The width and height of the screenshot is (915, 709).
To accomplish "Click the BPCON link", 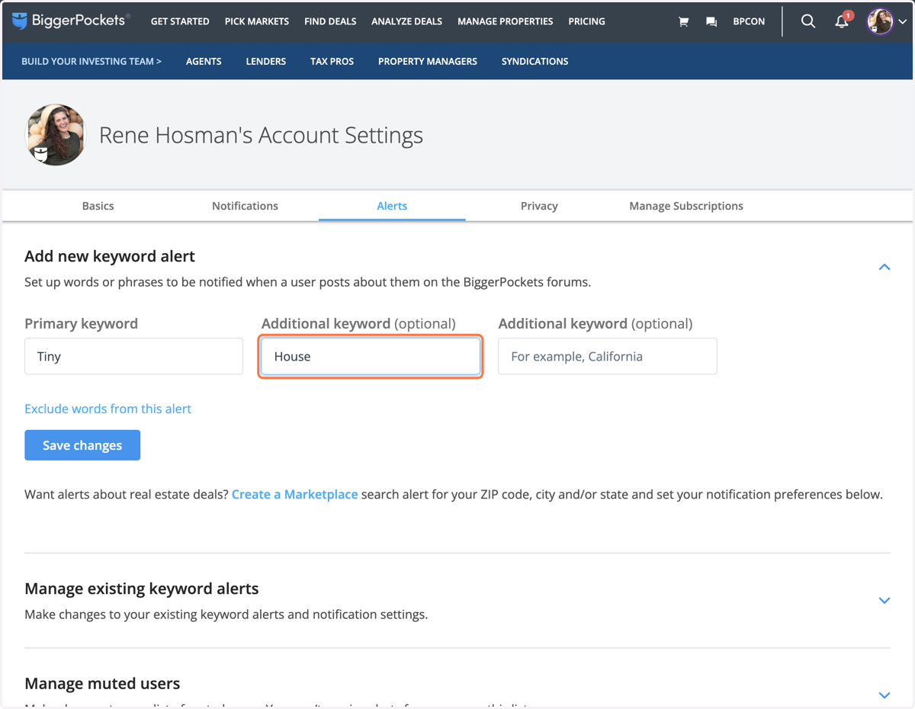I will coord(749,21).
